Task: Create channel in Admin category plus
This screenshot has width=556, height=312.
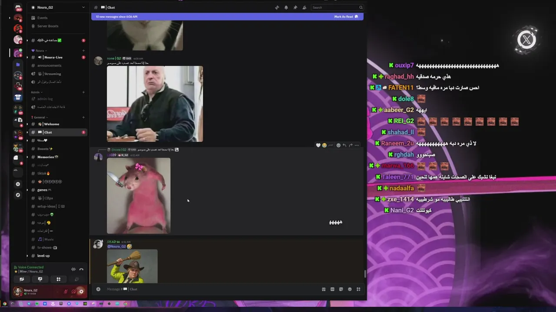Action: (83, 92)
